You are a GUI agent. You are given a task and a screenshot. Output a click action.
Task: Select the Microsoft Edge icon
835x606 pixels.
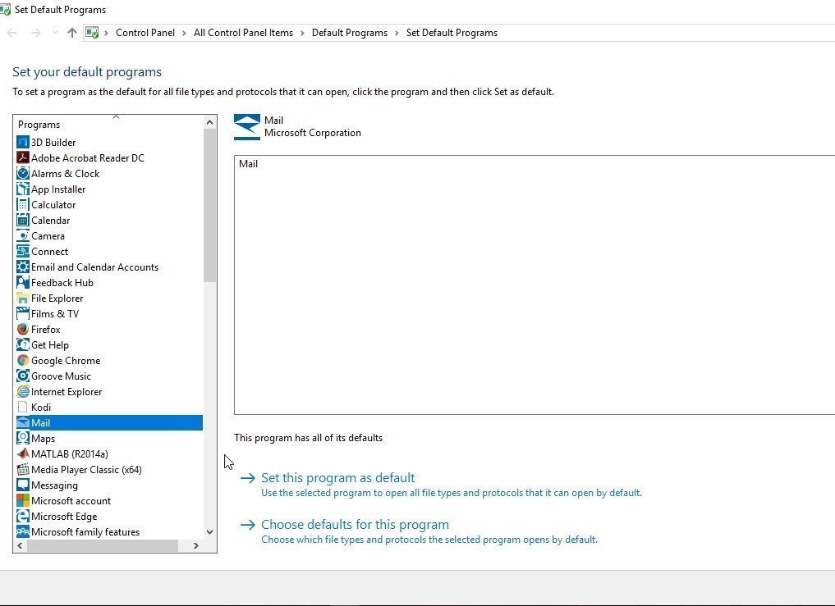click(x=22, y=516)
